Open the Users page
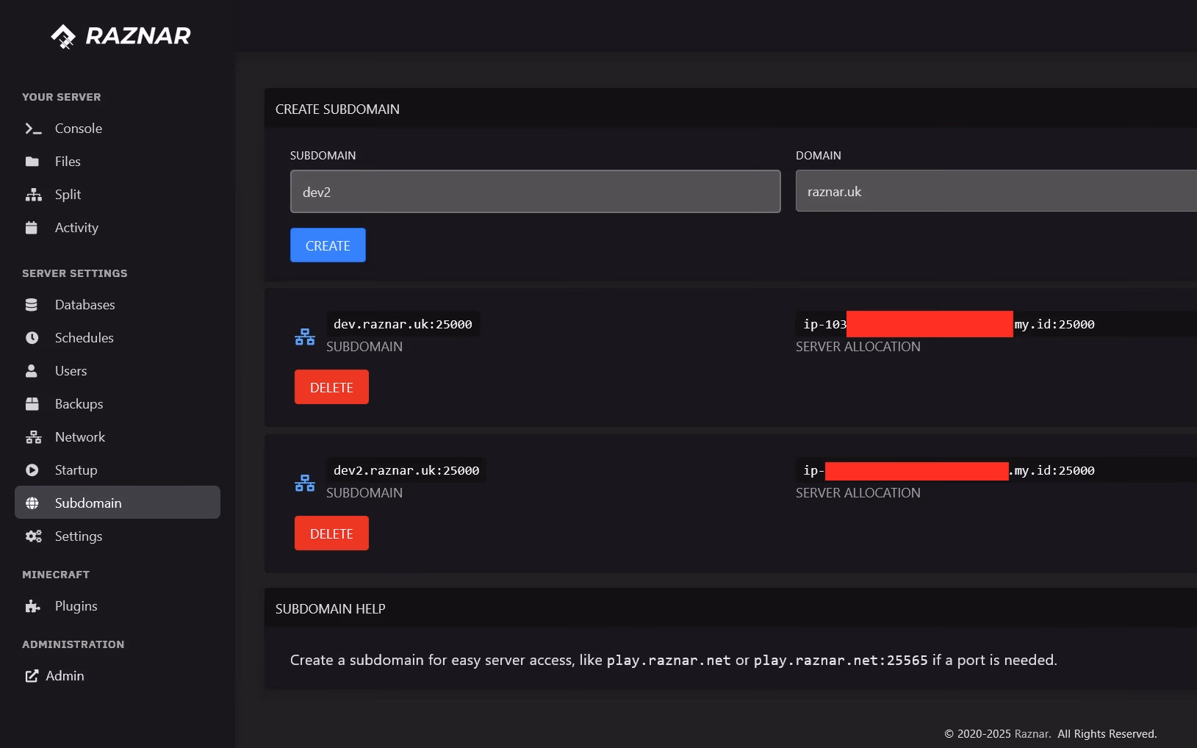Image resolution: width=1197 pixels, height=748 pixels. pos(118,371)
